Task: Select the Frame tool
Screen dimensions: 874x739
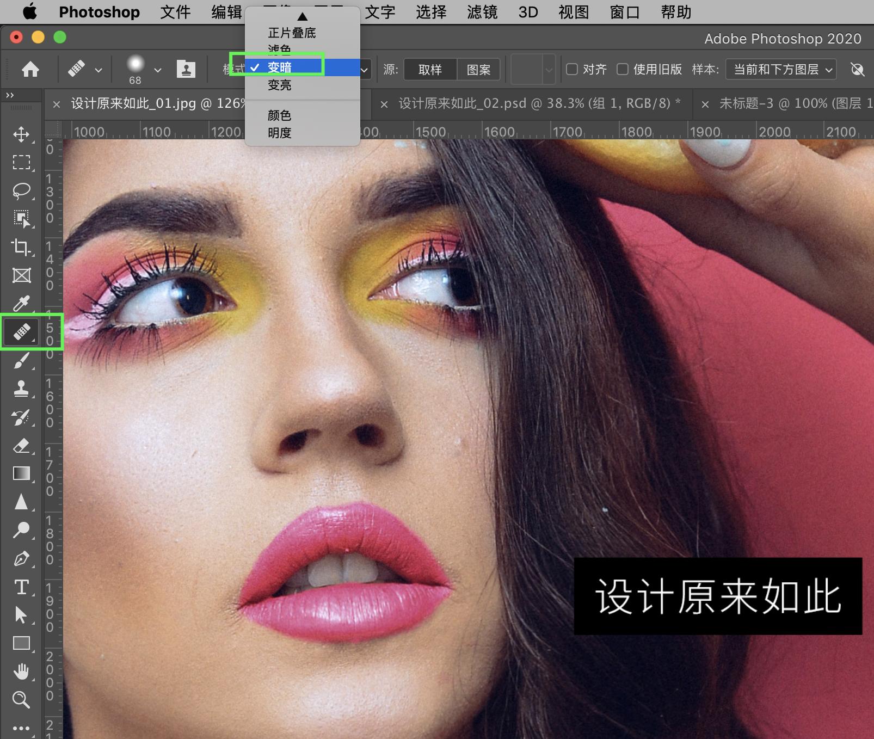Action: point(21,275)
